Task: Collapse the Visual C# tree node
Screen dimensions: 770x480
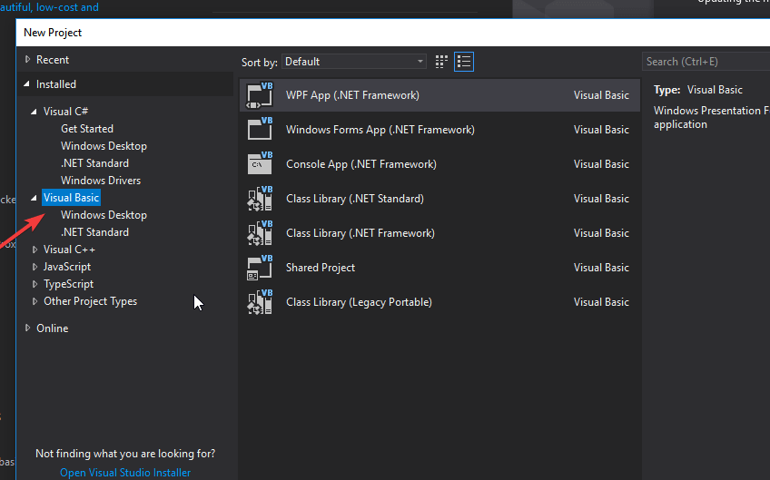Action: click(34, 112)
